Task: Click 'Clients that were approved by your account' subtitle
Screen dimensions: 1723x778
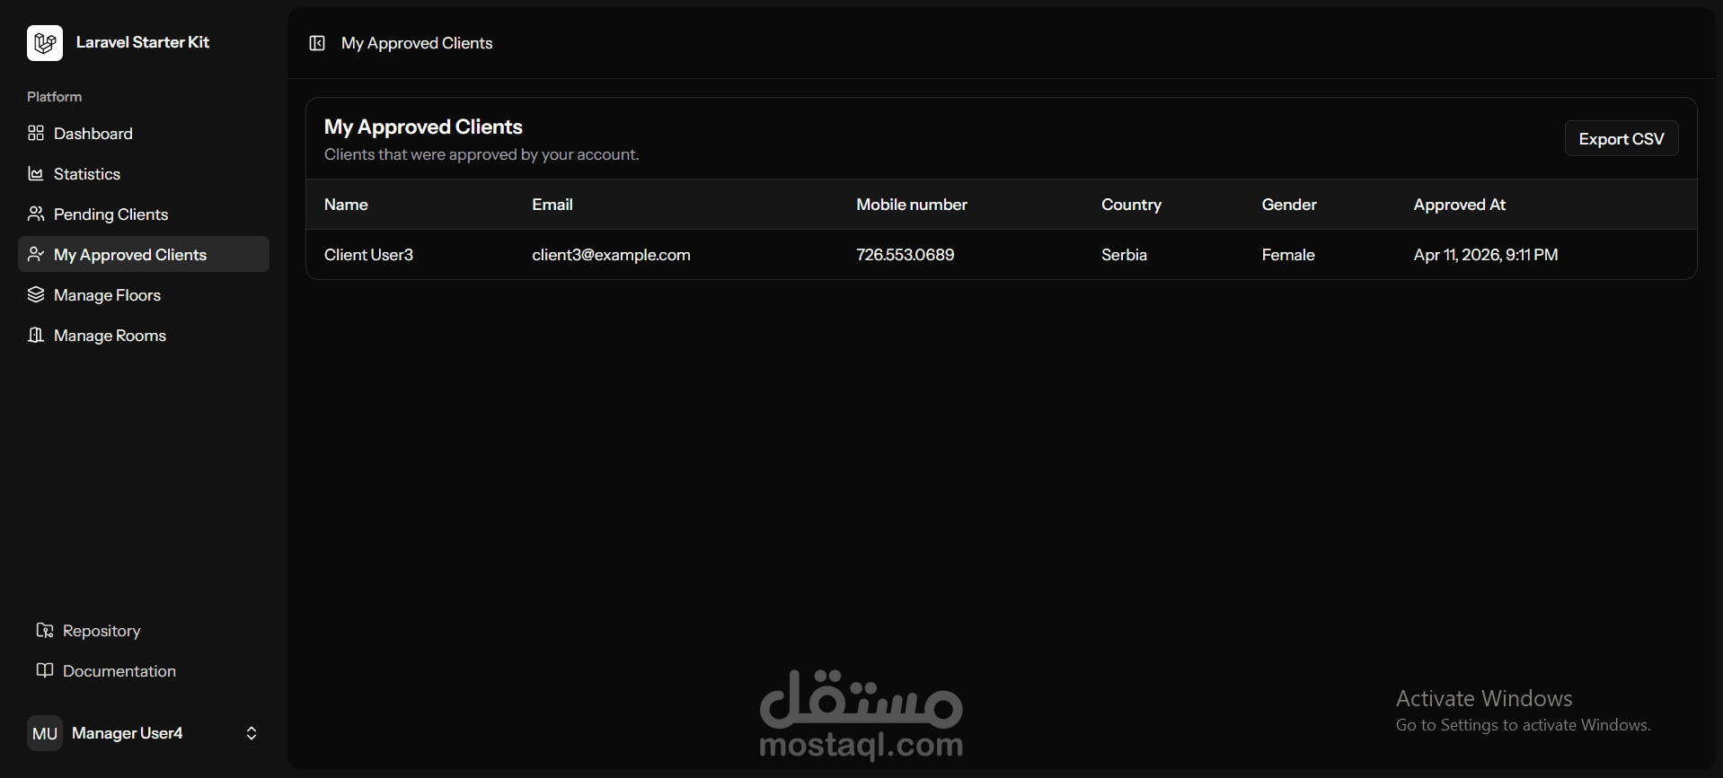Action: [482, 154]
